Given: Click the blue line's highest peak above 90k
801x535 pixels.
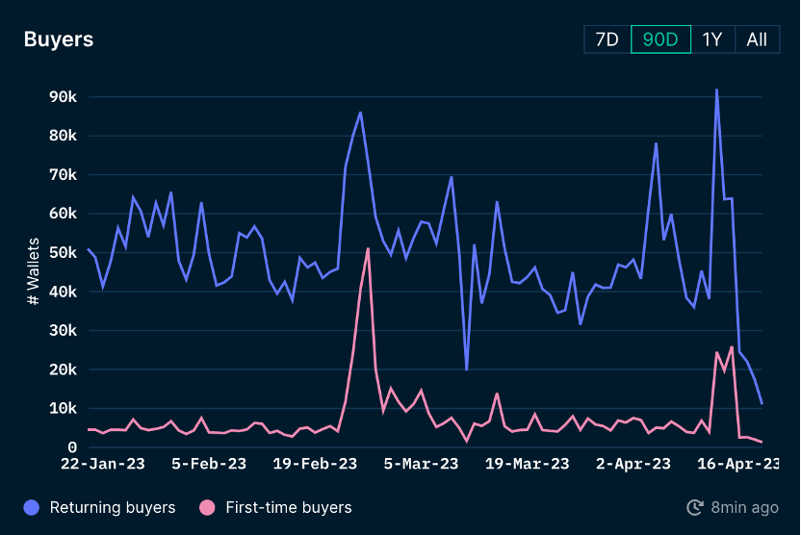Looking at the screenshot, I should click(716, 90).
